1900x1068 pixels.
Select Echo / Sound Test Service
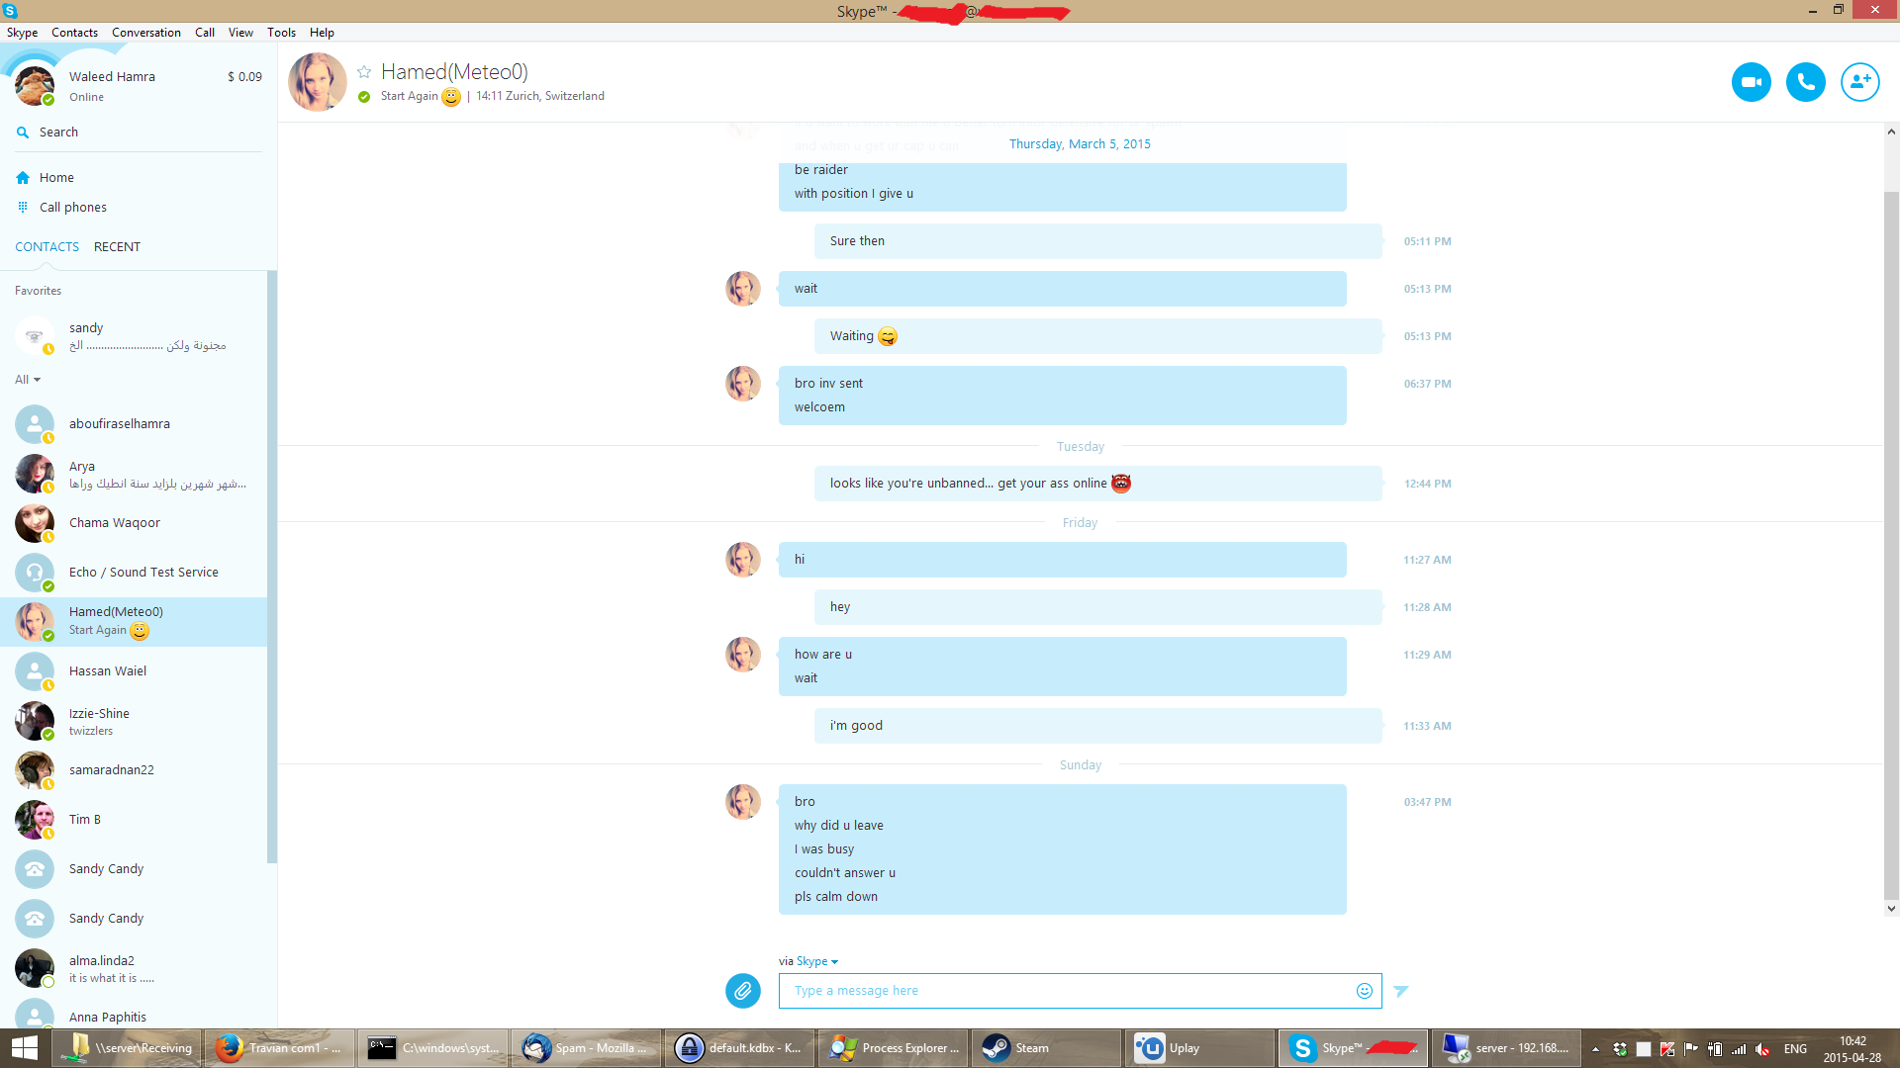click(x=134, y=573)
